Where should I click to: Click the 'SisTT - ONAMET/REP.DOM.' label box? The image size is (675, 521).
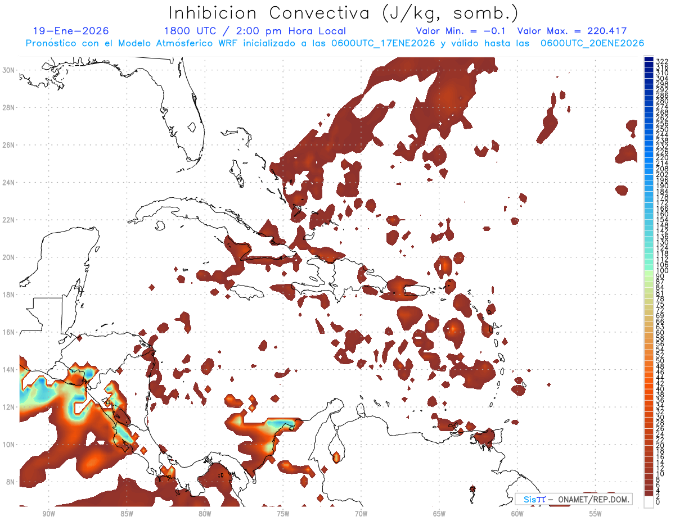574,499
